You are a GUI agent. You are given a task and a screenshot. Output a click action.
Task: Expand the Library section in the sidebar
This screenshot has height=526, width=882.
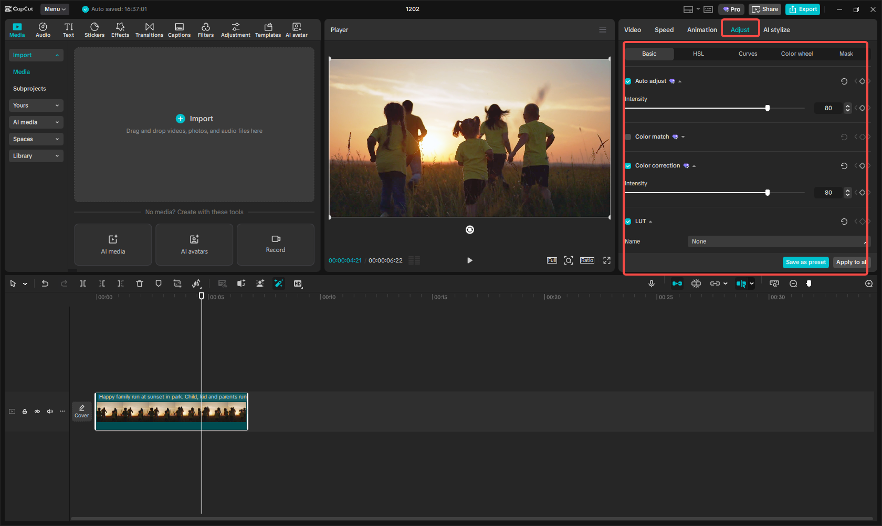(36, 156)
